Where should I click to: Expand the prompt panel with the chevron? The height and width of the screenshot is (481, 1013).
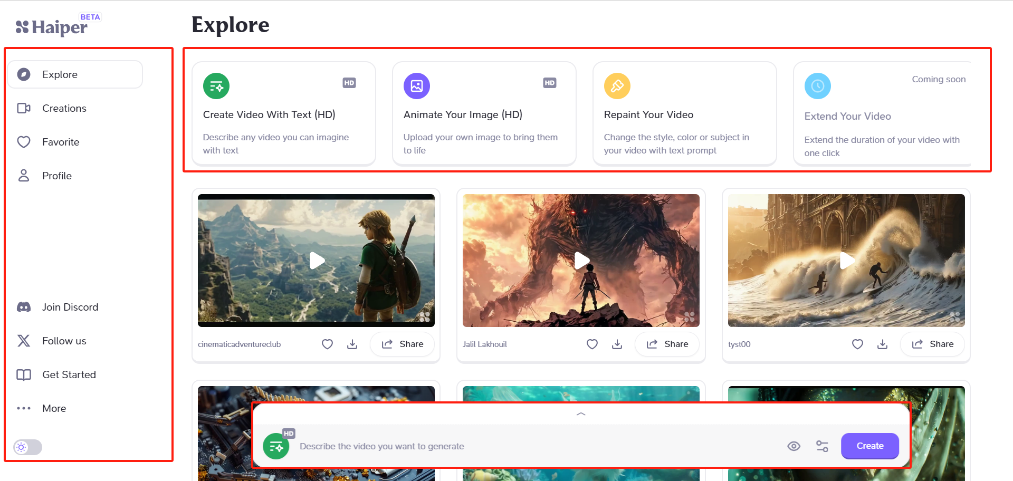point(581,414)
